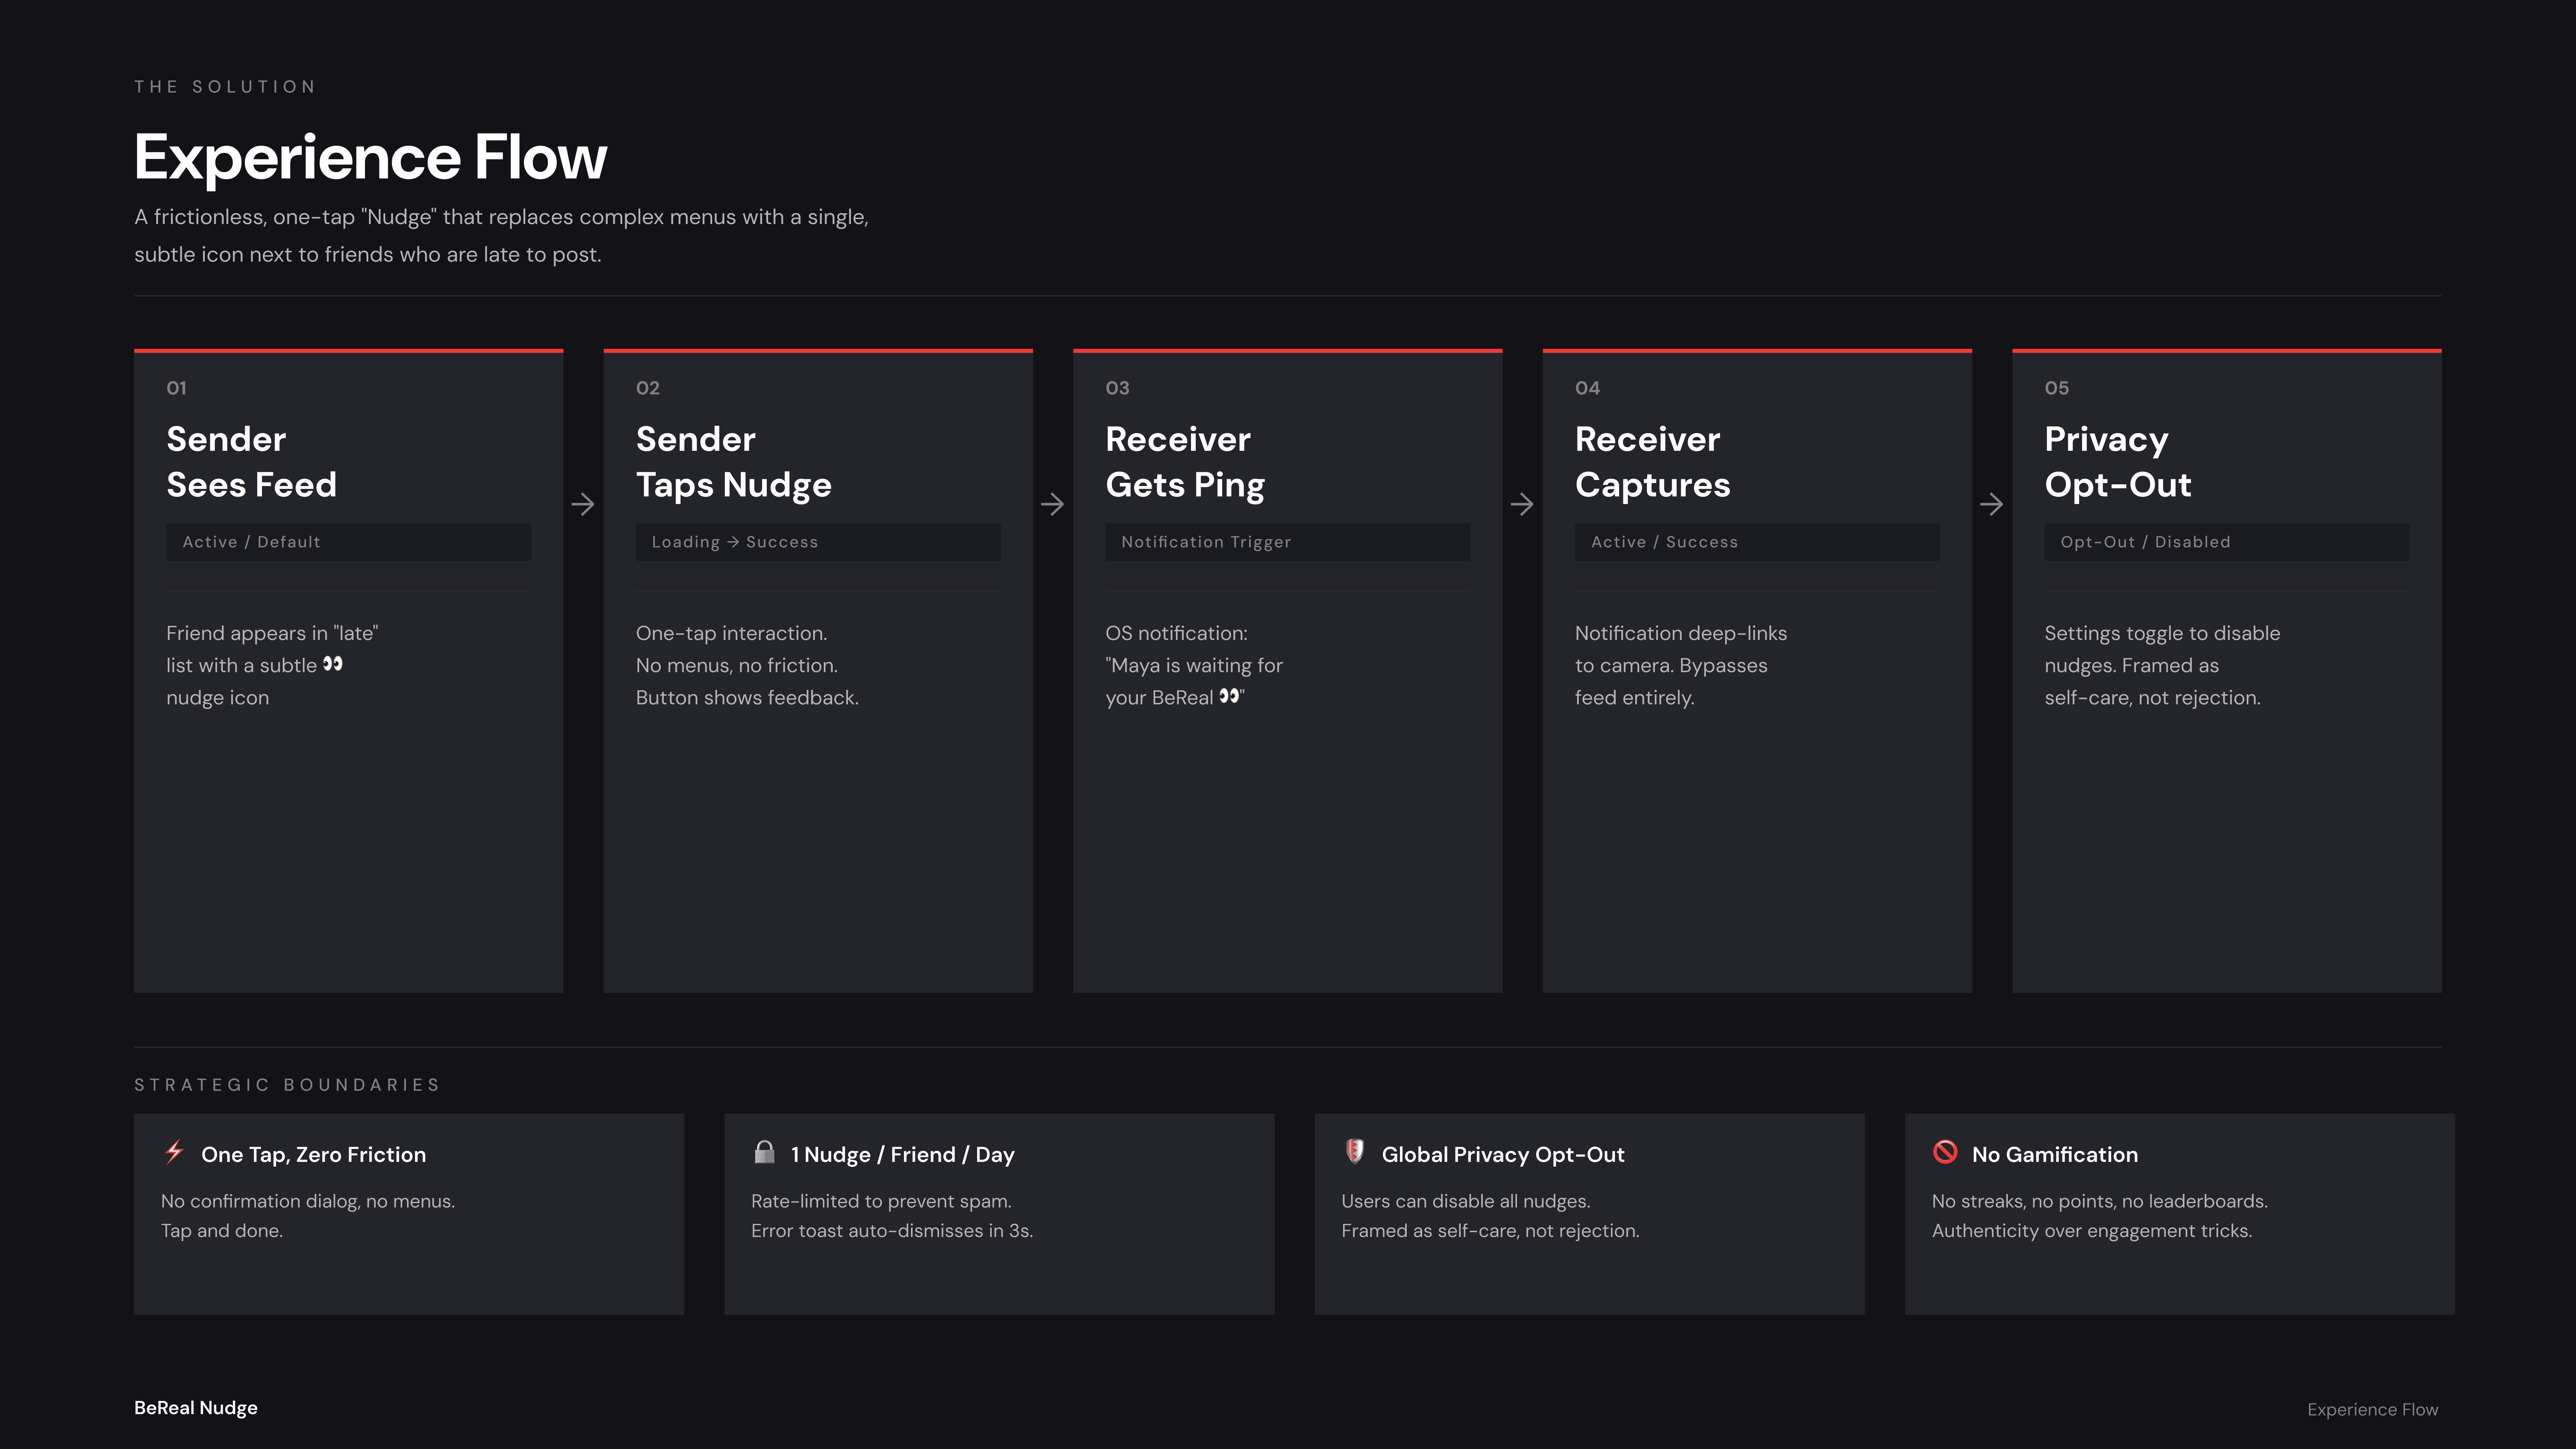Click the Experience Flow main title

click(370, 158)
